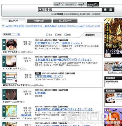Click the ユーザー badge on the Mayu Café broadcast
This screenshot has width=122, height=126.
[4, 111]
